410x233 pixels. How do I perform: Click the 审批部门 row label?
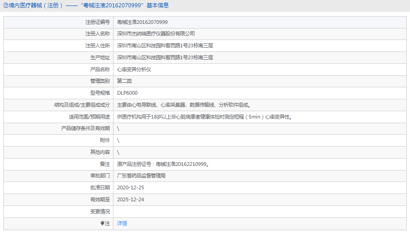point(100,176)
